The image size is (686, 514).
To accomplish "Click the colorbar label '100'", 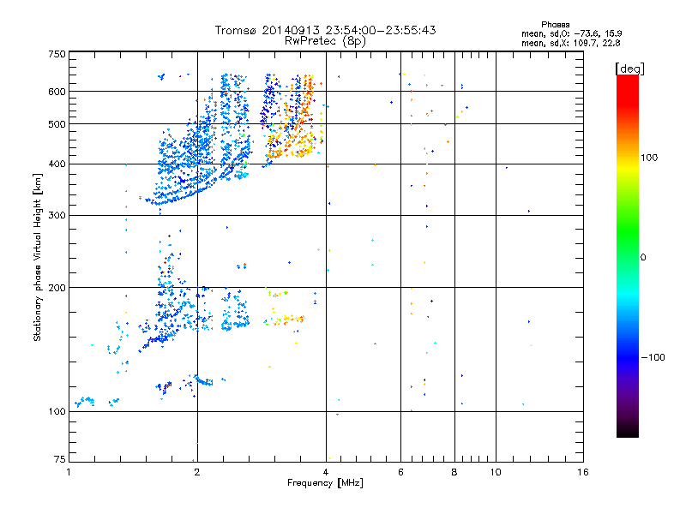I will (x=649, y=158).
